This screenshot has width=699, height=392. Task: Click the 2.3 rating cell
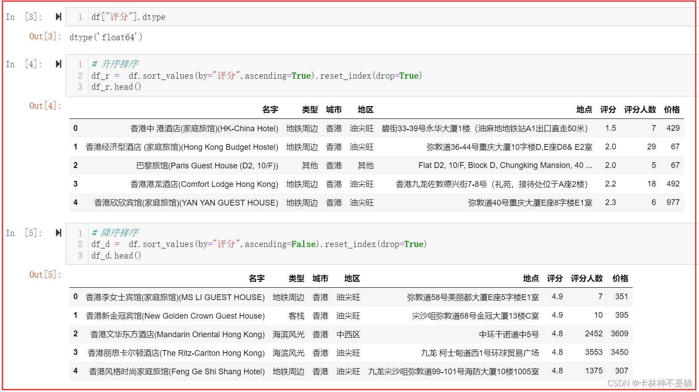[611, 202]
